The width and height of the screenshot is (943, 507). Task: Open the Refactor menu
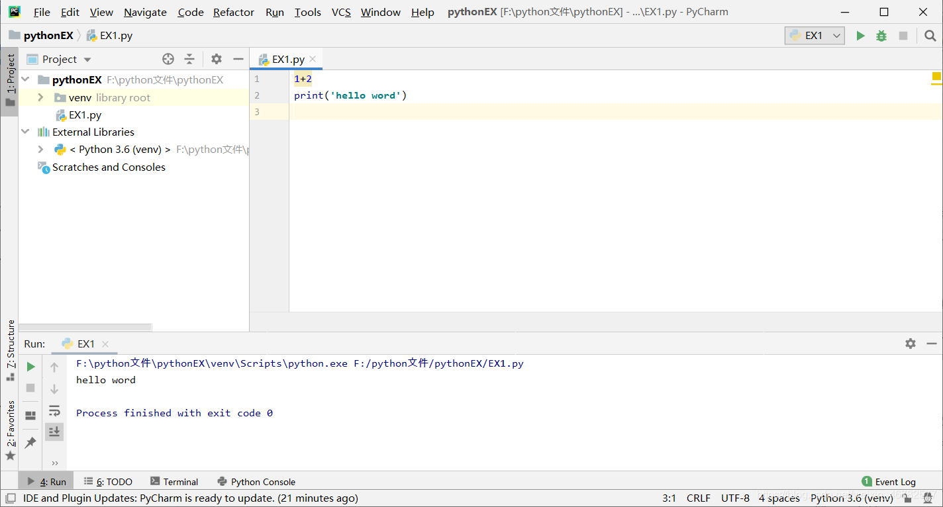pyautogui.click(x=234, y=12)
